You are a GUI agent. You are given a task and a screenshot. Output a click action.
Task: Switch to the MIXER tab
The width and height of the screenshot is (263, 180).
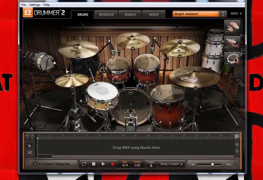(x=154, y=15)
